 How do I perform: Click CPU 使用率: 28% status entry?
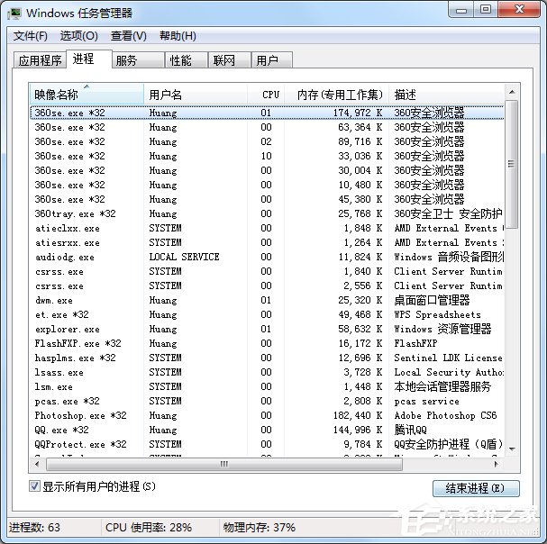149,527
